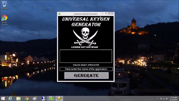Open Paint from the taskbar
The height and width of the screenshot is (101, 179).
35,98
